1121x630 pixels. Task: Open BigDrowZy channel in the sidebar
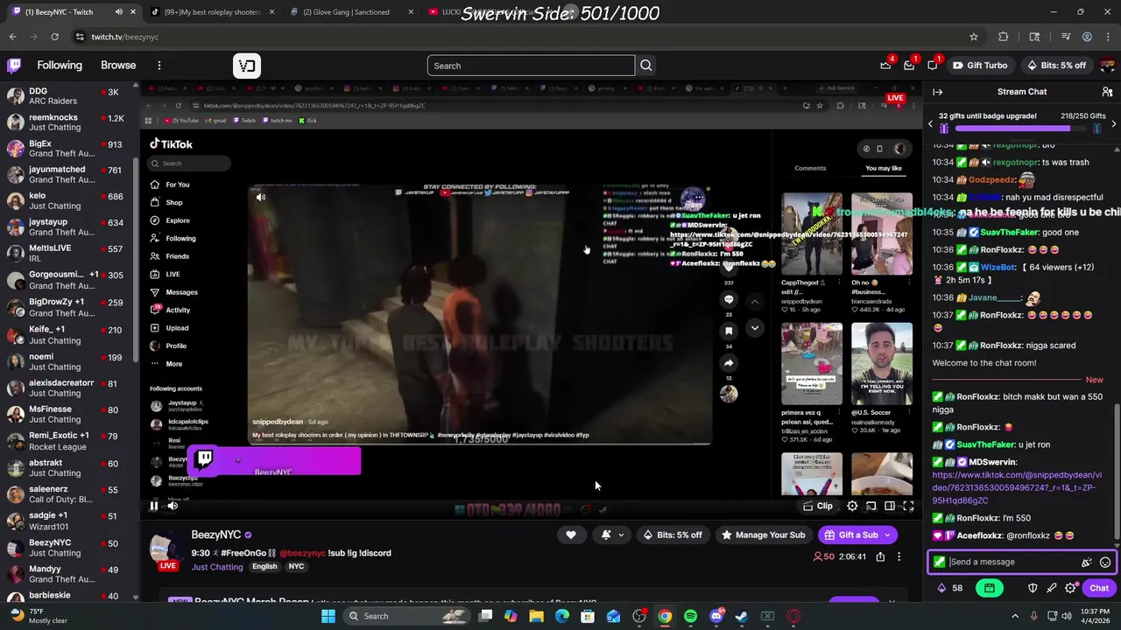click(68, 307)
